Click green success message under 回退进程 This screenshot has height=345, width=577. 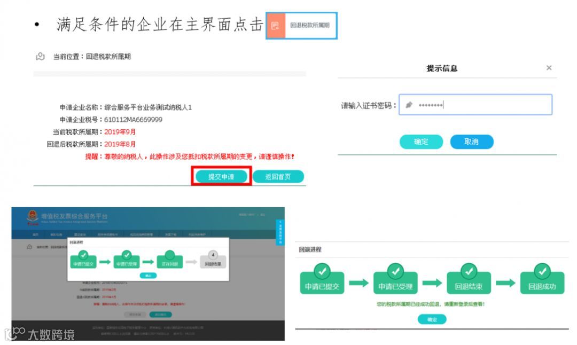click(431, 304)
